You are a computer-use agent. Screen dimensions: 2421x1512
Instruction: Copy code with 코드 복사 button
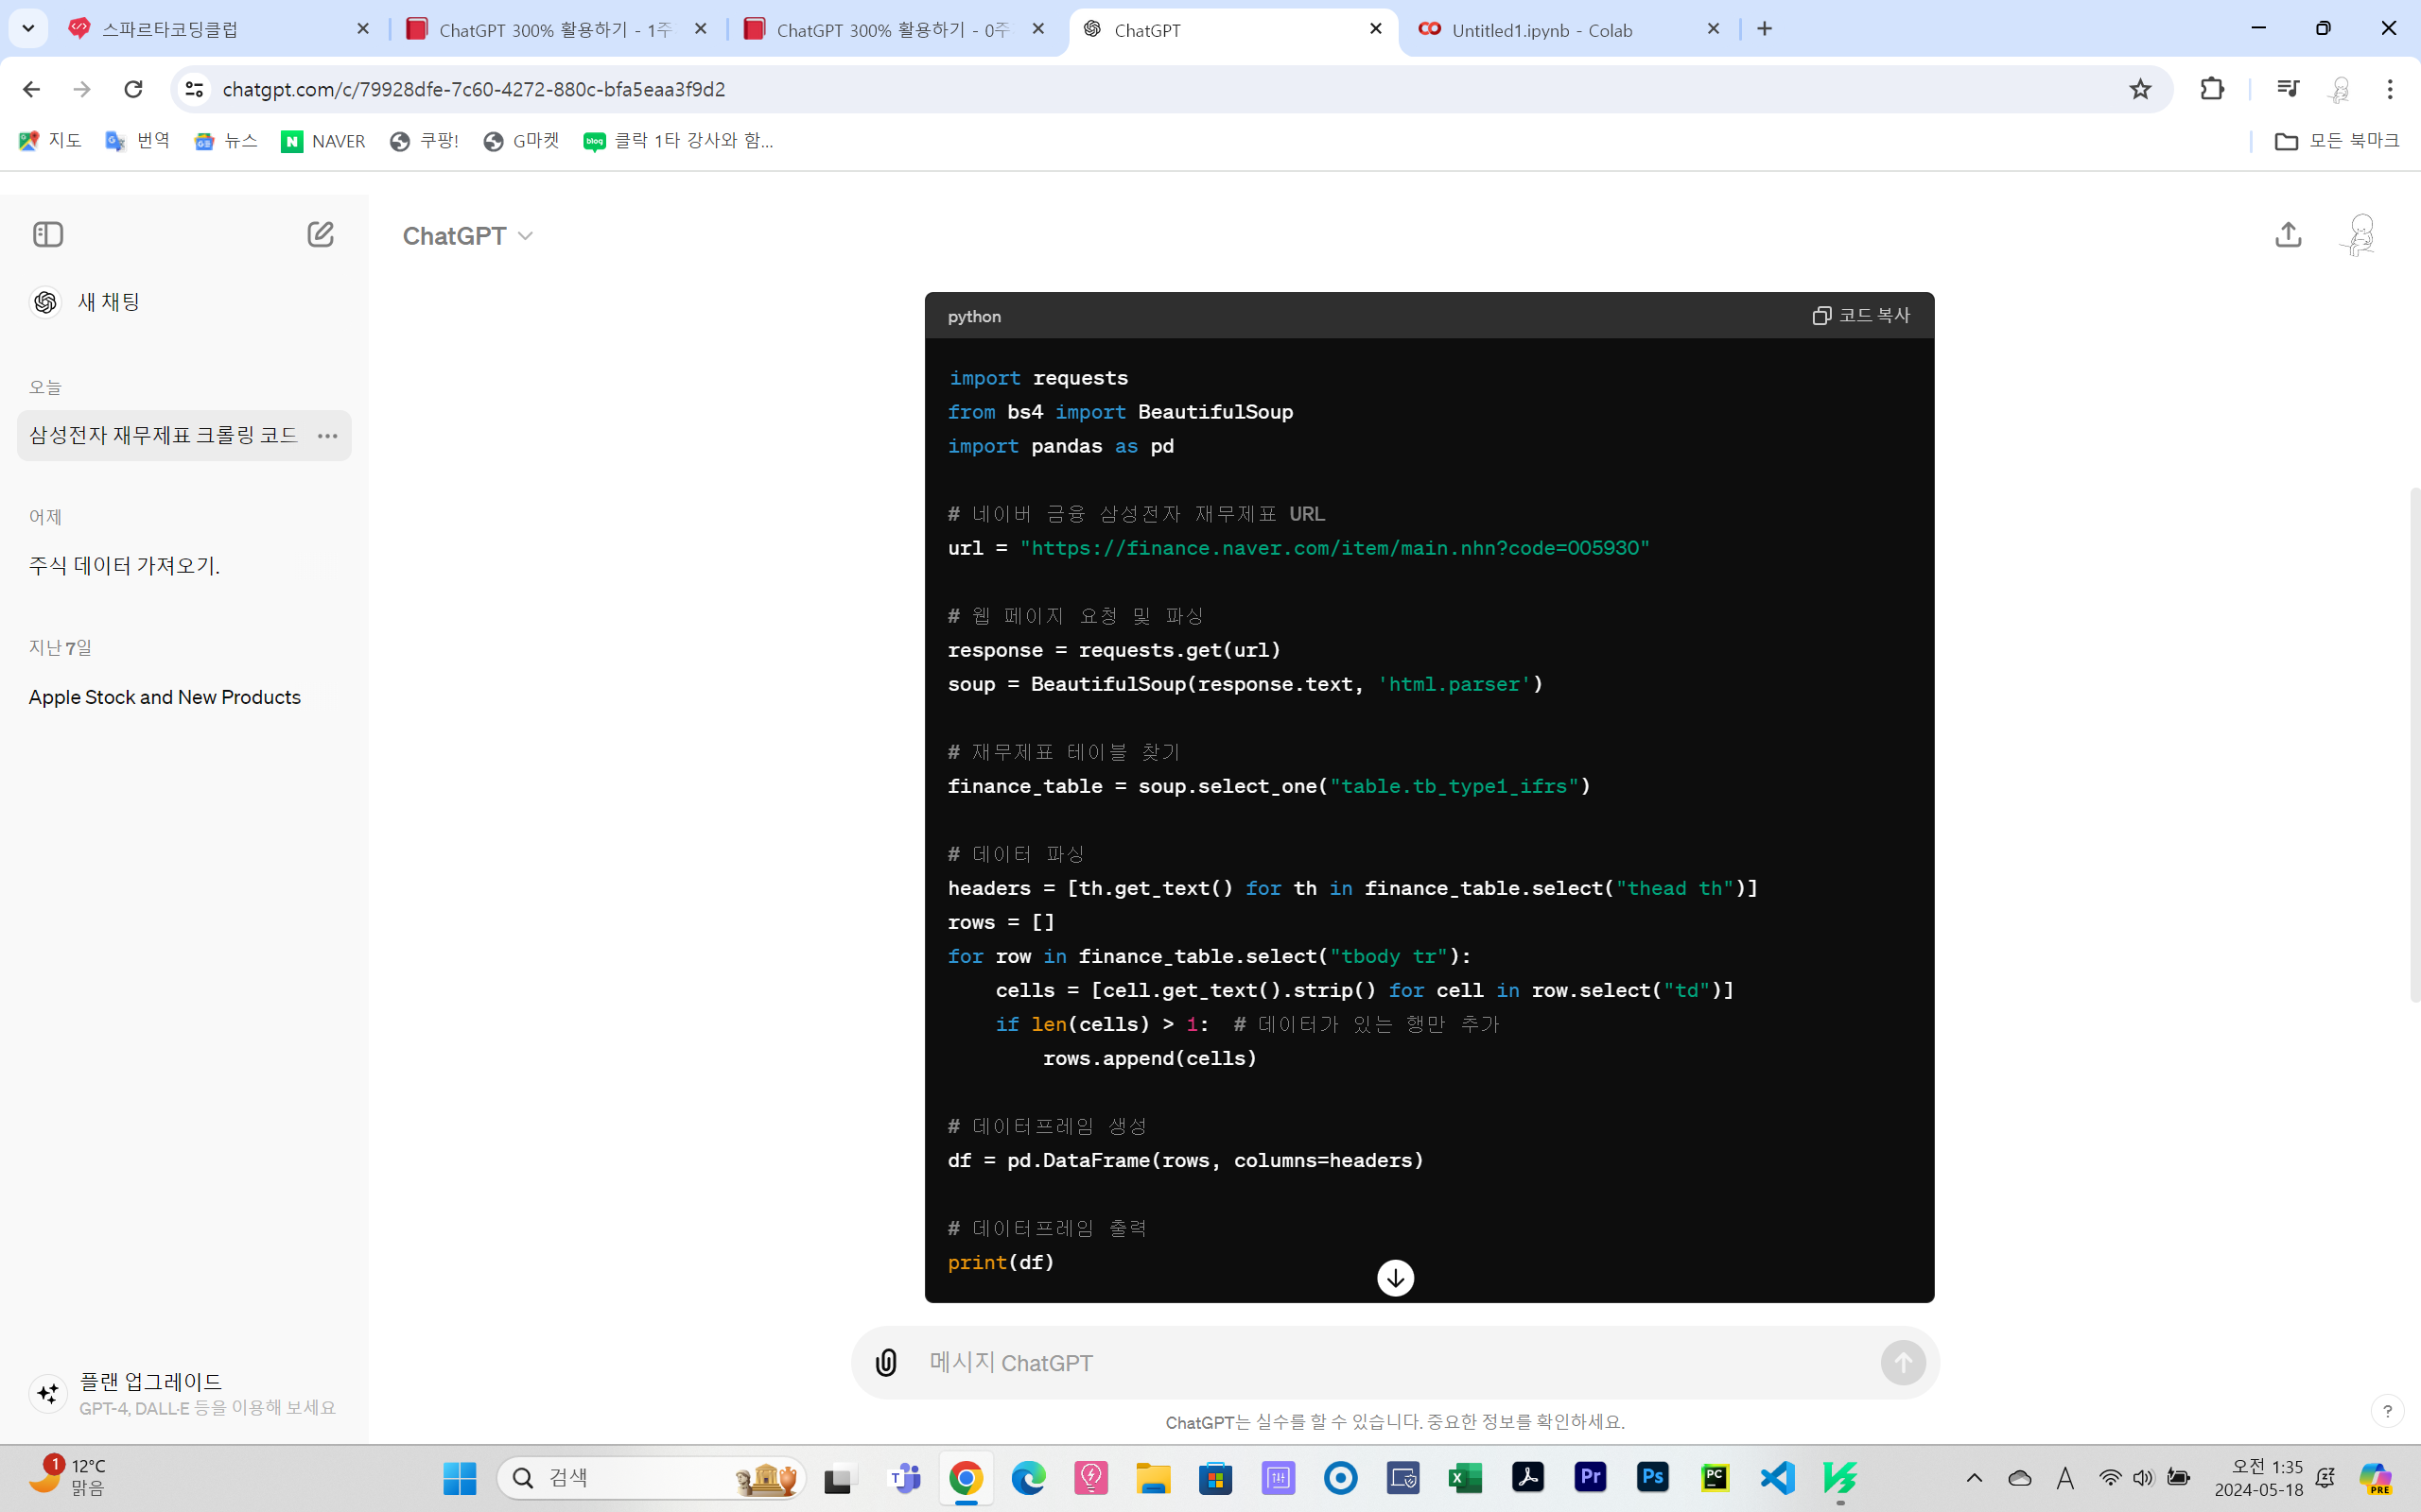click(1861, 316)
